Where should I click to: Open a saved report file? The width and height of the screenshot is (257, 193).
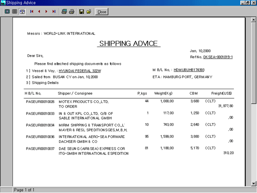(x=89, y=12)
